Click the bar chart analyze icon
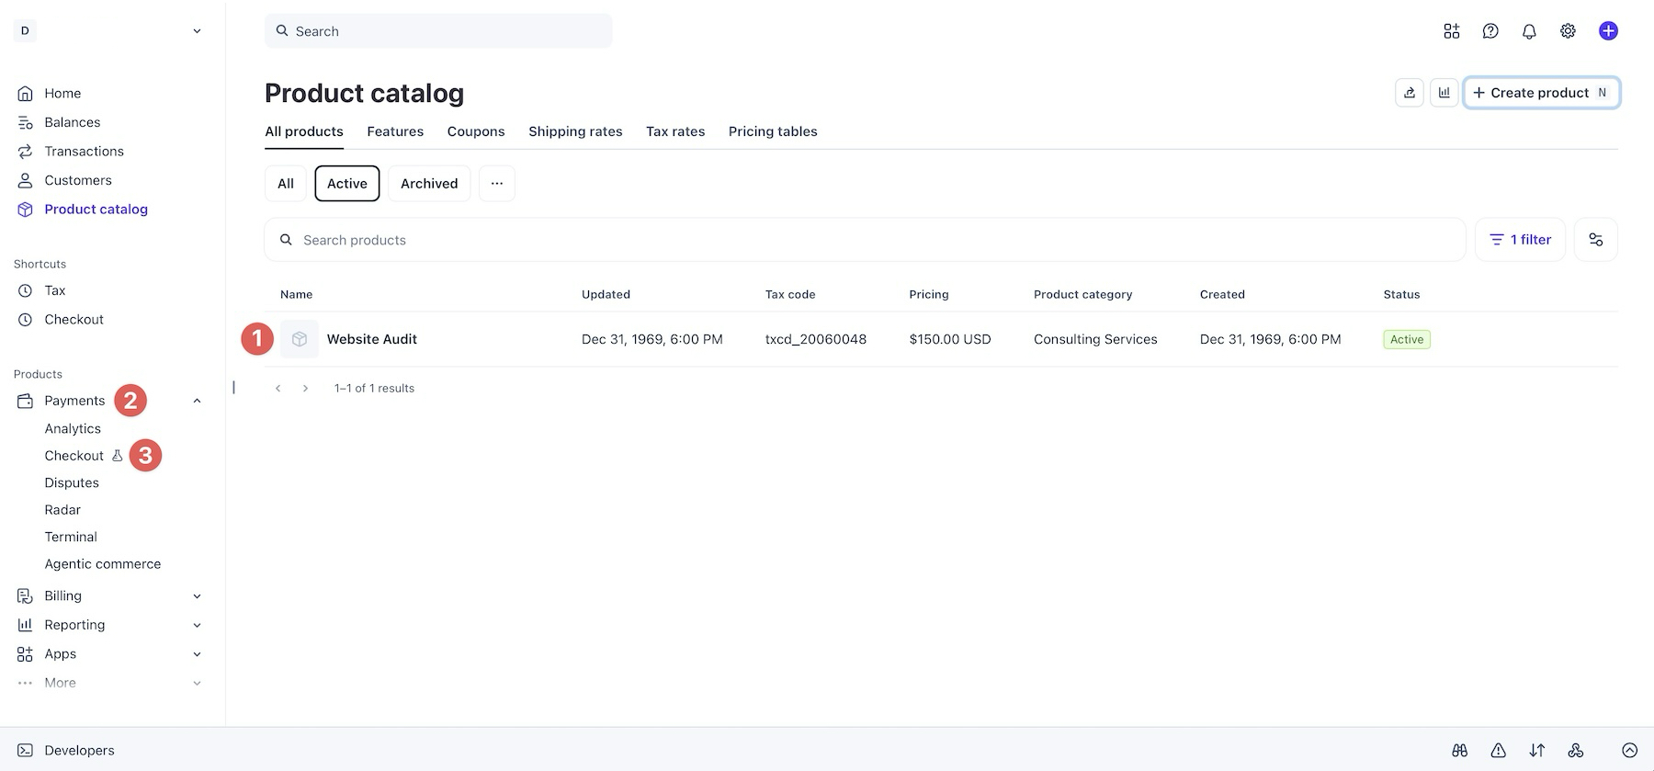The image size is (1654, 771). coord(1444,93)
